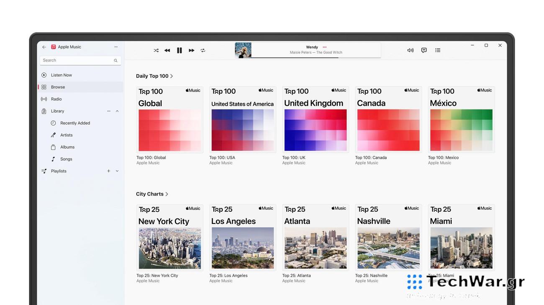Show lyrics for the playing song

pos(424,50)
